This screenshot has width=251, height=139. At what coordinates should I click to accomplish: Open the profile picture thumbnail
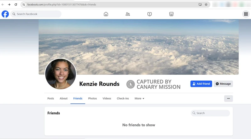61,74
